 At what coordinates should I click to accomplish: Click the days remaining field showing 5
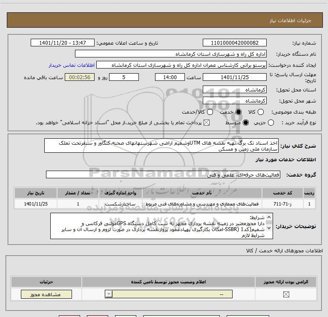[124, 77]
